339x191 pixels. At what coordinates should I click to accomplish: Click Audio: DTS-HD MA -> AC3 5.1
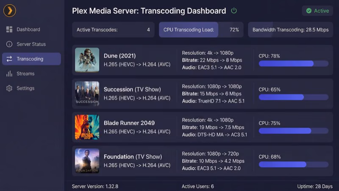(214, 135)
